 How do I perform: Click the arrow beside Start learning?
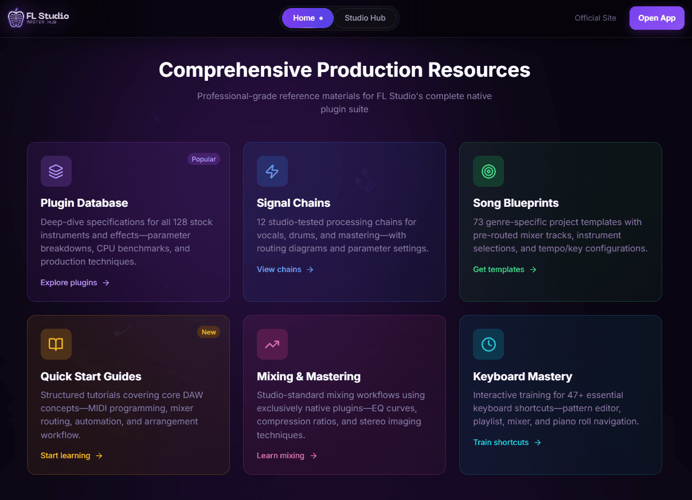pyautogui.click(x=99, y=456)
